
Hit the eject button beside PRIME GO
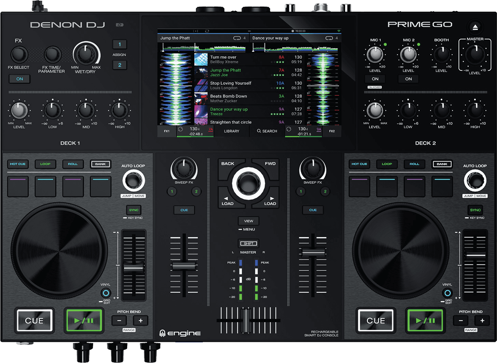(x=476, y=27)
